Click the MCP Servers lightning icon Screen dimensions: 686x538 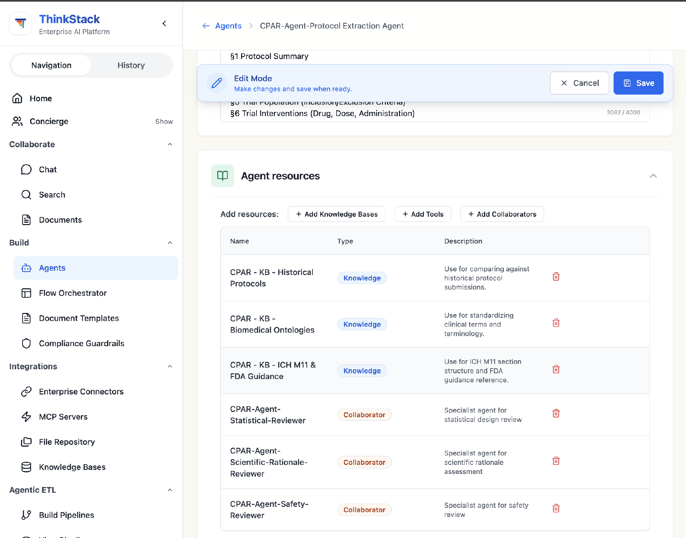[26, 417]
